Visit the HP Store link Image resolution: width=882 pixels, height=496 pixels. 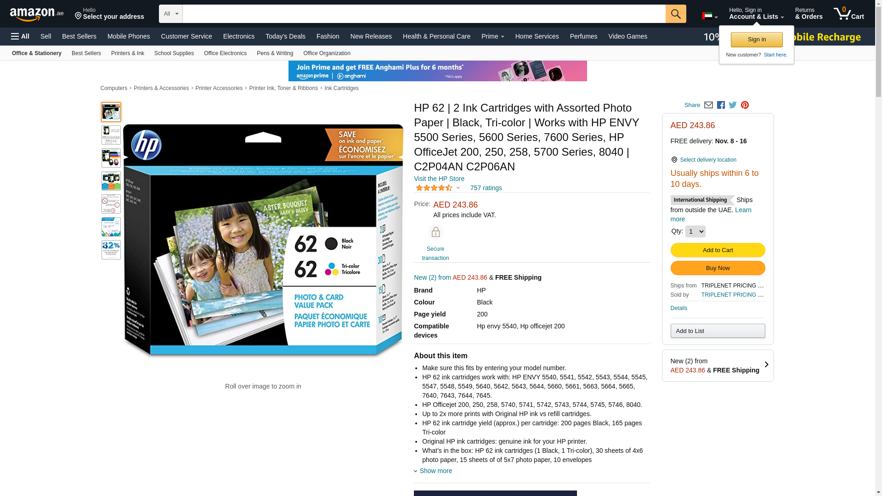pos(439,179)
